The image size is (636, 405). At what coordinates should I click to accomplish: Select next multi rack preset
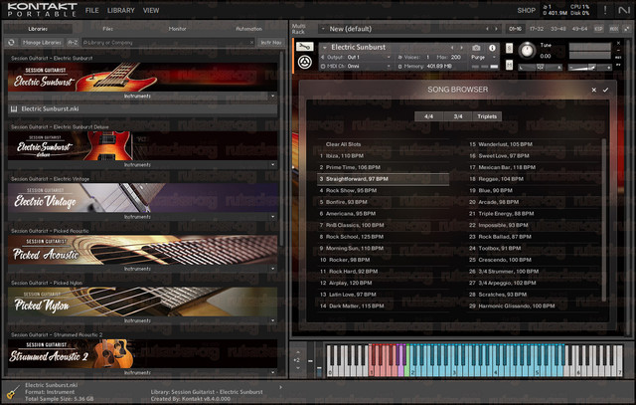(496, 29)
